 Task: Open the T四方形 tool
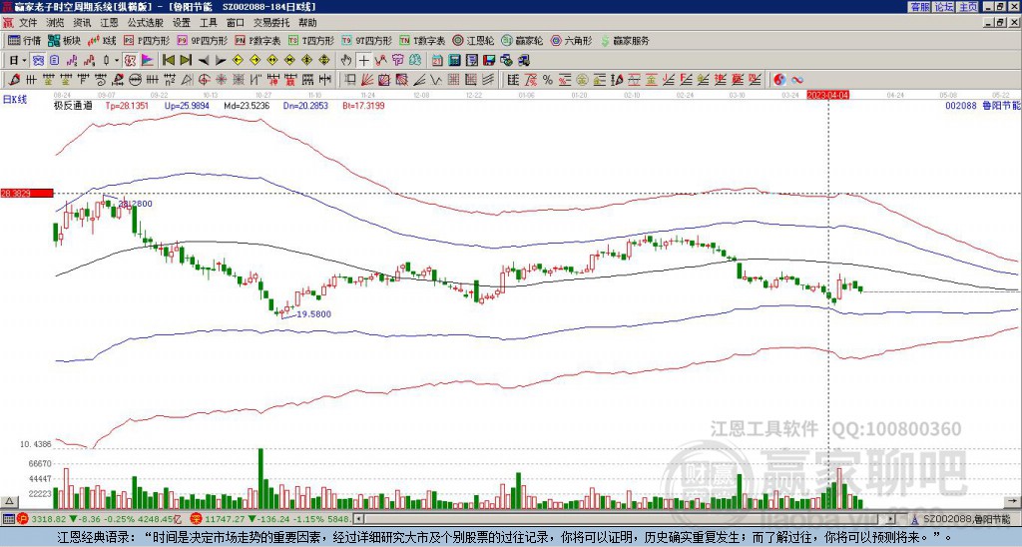(x=311, y=40)
